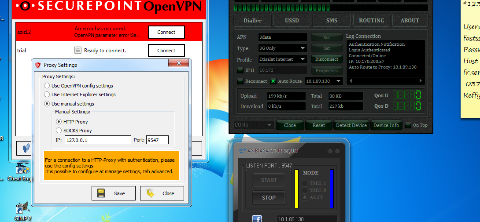Image resolution: width=480 pixels, height=222 pixels.
Task: Open the ROUTING tab
Action: (x=371, y=21)
